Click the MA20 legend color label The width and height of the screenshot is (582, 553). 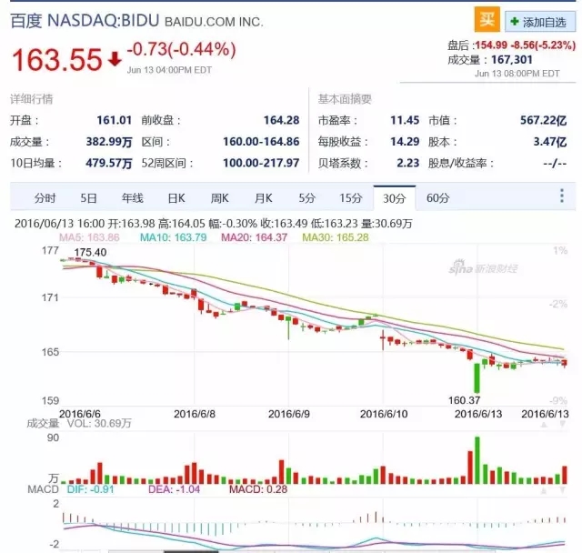click(x=257, y=237)
